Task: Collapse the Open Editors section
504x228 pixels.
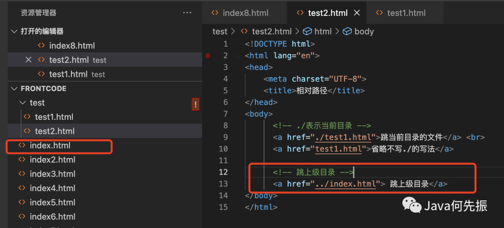Action: pyautogui.click(x=13, y=31)
